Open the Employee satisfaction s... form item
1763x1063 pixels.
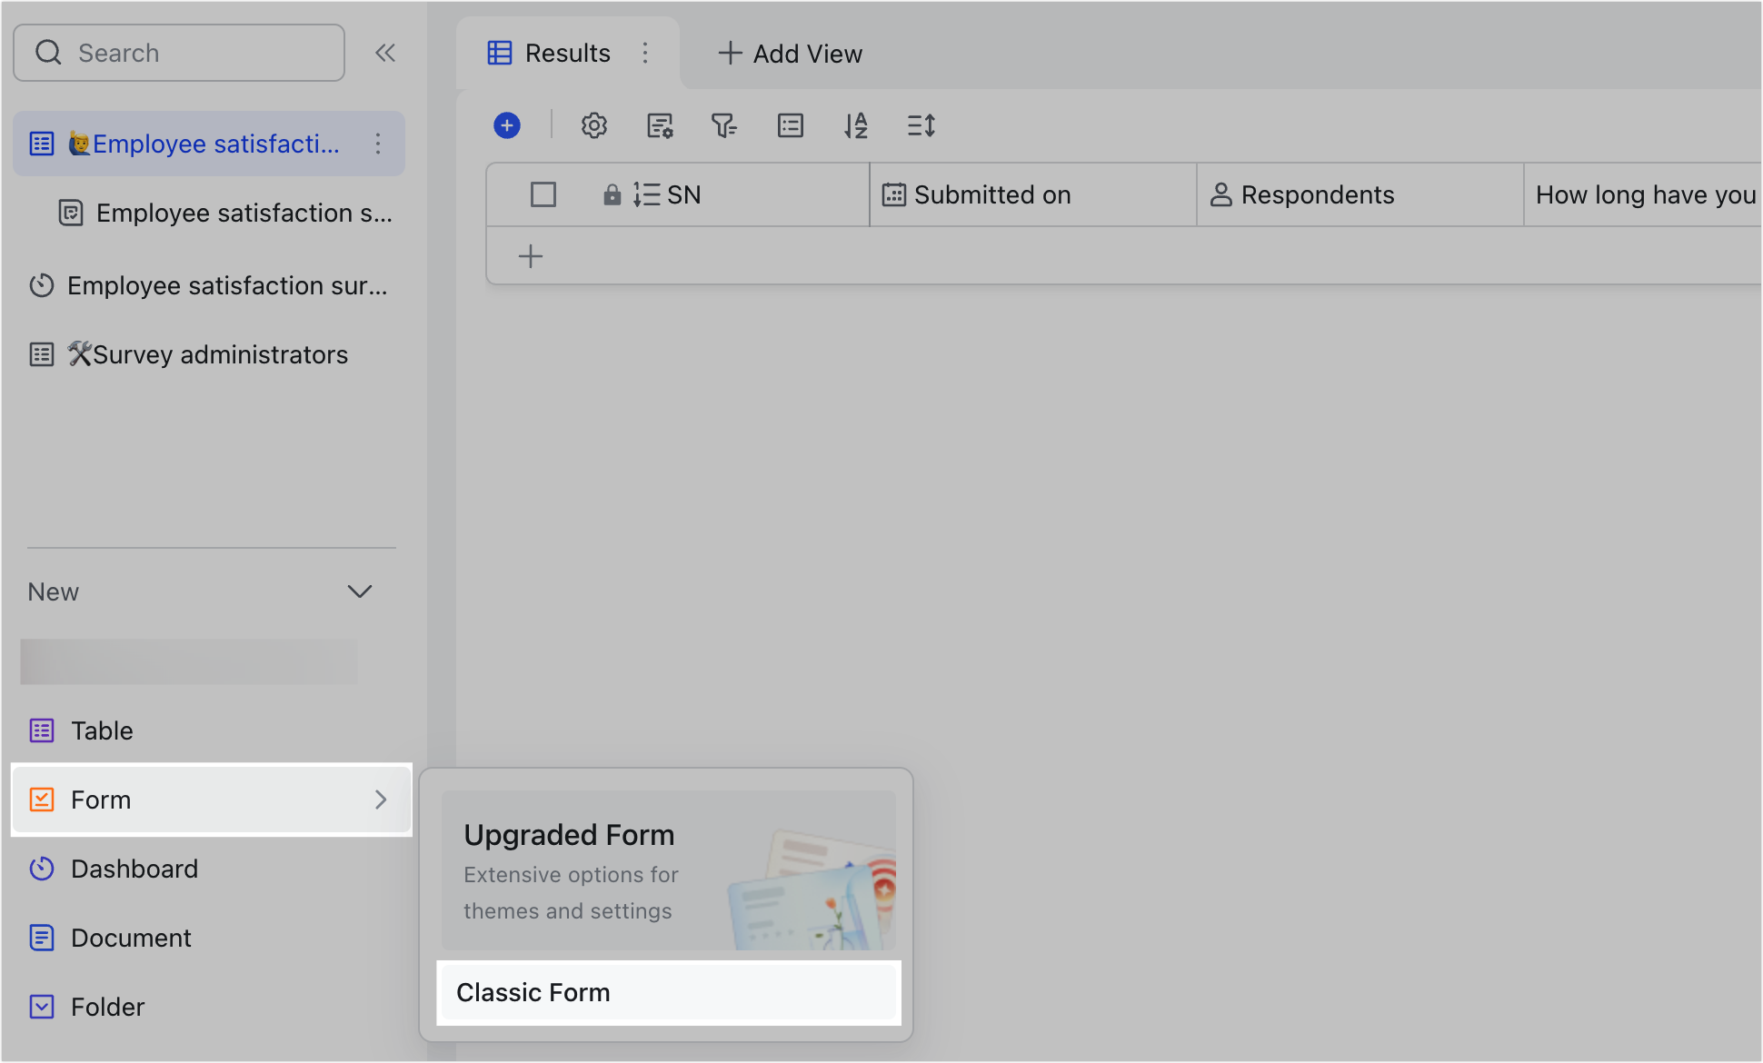[x=225, y=213]
